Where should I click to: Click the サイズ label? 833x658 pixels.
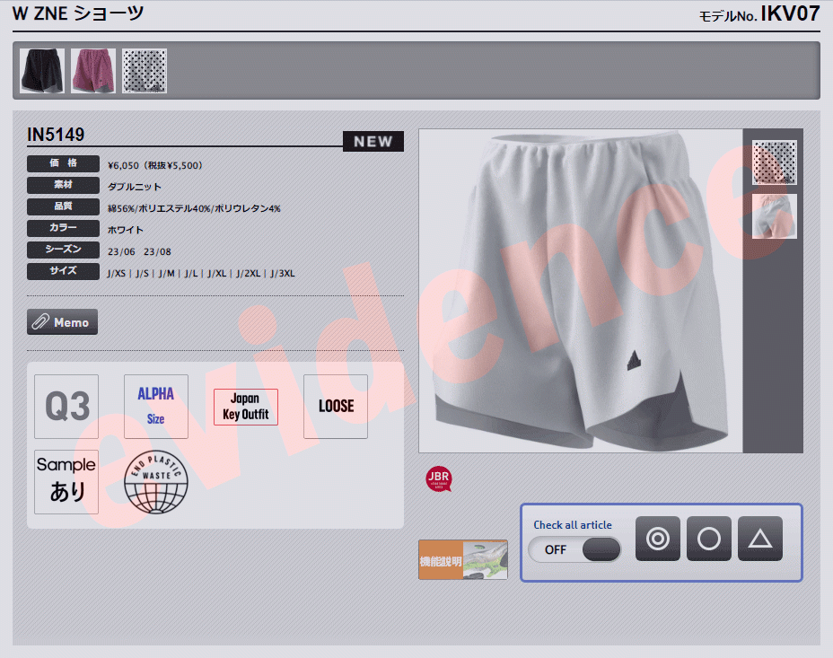click(x=63, y=271)
